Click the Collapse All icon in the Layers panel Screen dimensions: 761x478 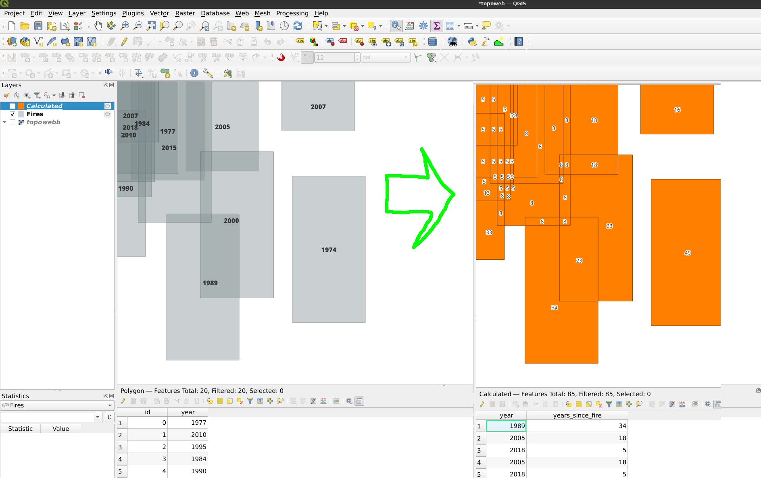pos(72,95)
